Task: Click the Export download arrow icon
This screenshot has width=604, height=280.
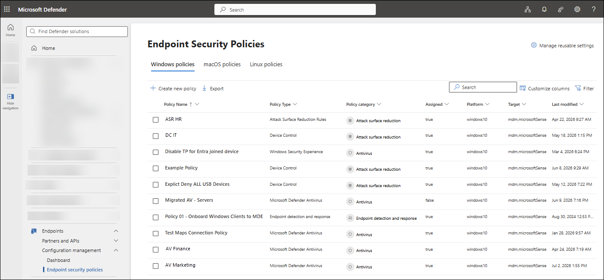Action: coord(204,88)
